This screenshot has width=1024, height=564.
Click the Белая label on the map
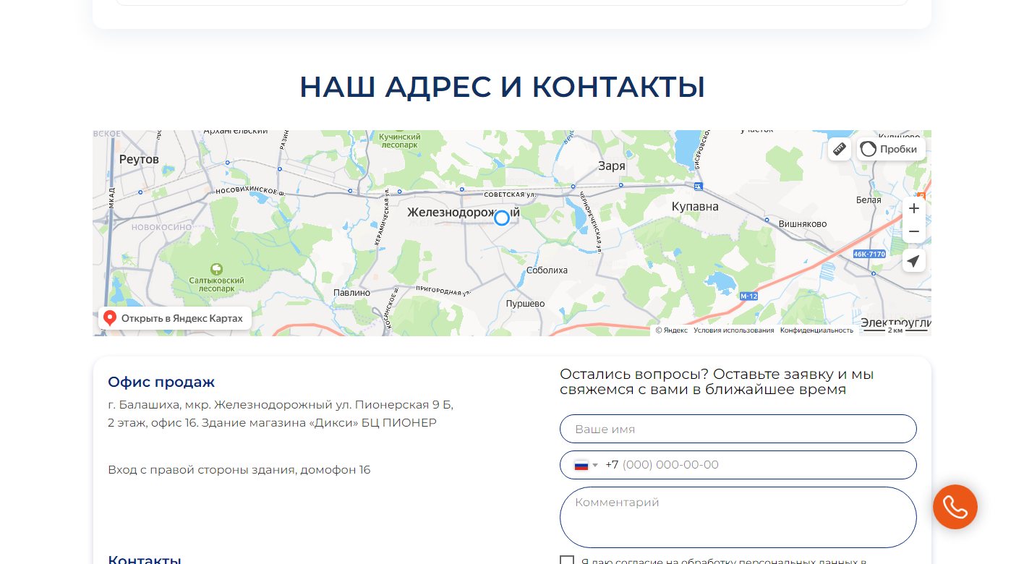point(869,200)
